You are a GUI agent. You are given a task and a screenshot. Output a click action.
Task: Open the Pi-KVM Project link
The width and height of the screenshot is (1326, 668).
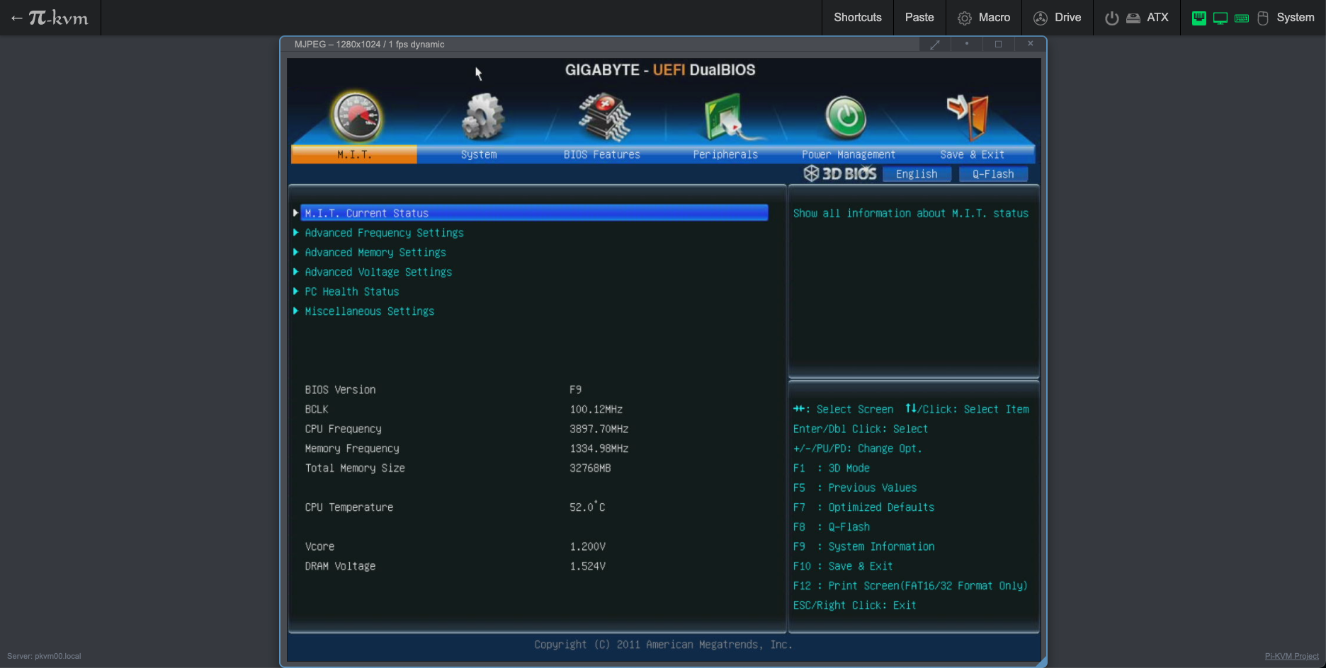pos(1291,656)
